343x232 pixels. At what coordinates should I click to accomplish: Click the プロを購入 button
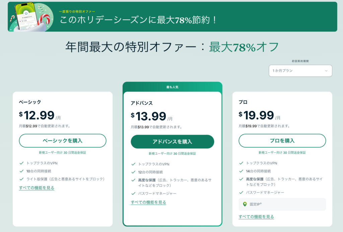coord(282,141)
